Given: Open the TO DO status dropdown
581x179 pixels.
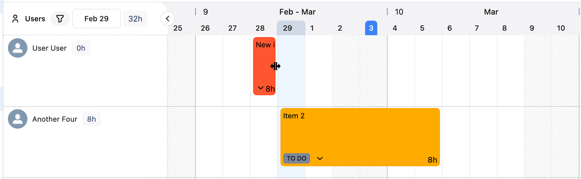Looking at the screenshot, I should (x=296, y=158).
